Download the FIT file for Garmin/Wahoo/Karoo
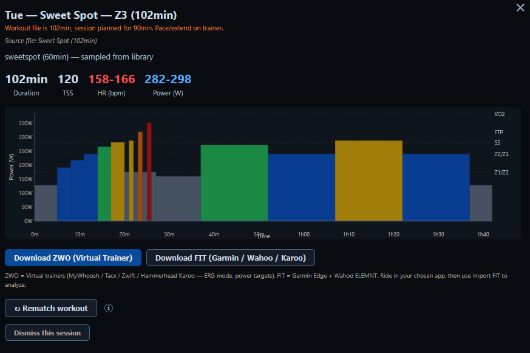530x353 pixels. 231,258
